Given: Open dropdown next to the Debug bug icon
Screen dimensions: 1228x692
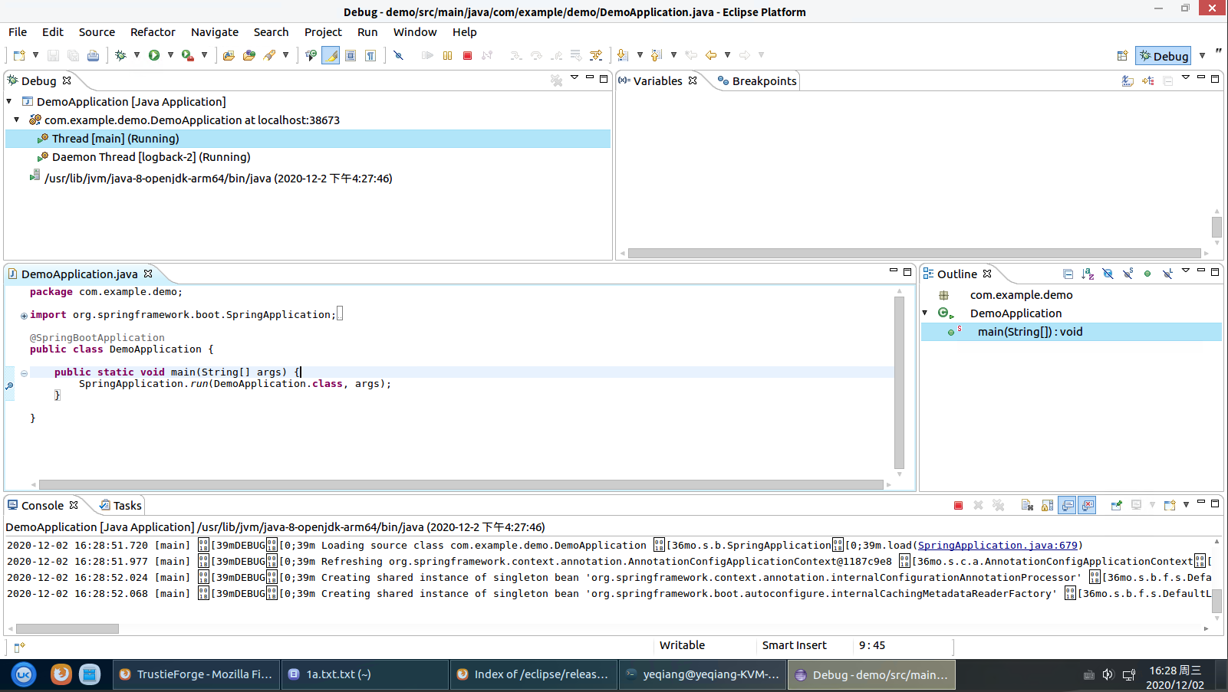Looking at the screenshot, I should [x=137, y=55].
